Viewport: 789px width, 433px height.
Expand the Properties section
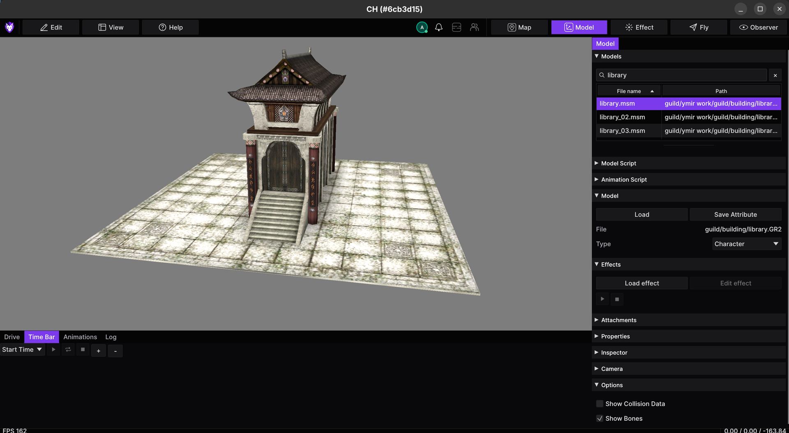tap(689, 336)
